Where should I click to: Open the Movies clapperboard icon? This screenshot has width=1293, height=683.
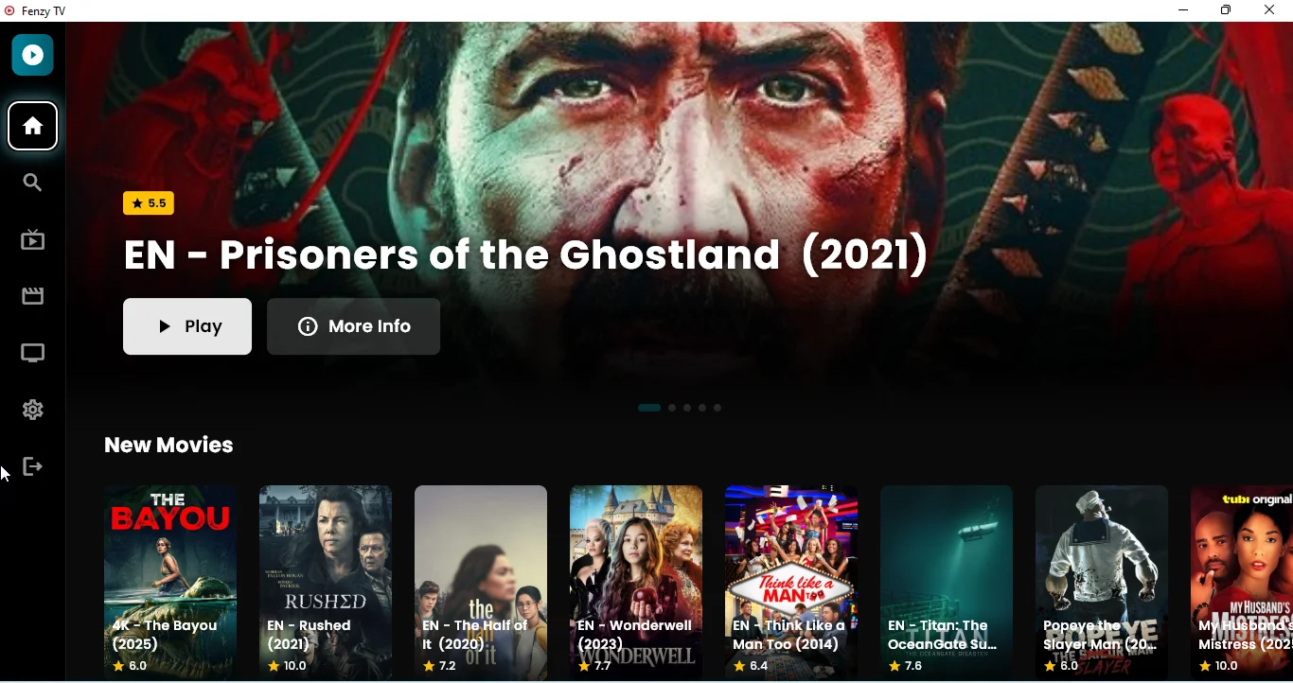pyautogui.click(x=33, y=297)
